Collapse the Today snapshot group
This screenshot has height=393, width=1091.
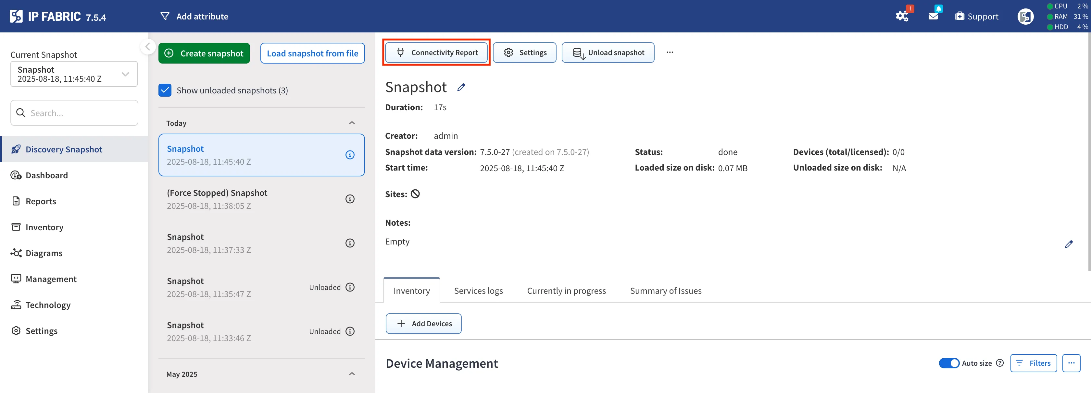click(x=352, y=123)
